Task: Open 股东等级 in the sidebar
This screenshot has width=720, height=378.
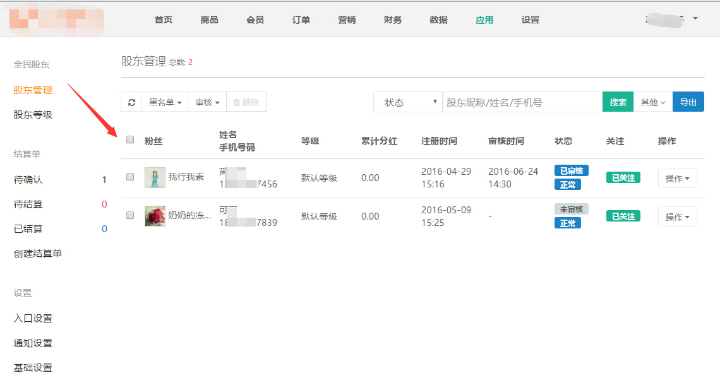Action: point(33,115)
